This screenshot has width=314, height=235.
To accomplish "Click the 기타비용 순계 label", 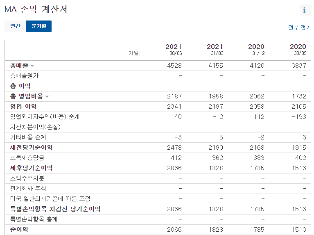I will click(x=28, y=137).
